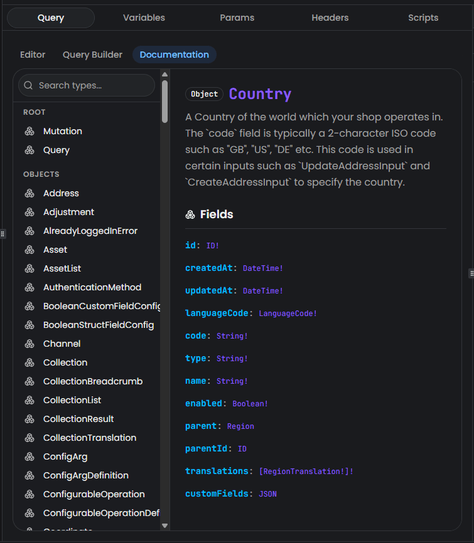Viewport: 474px width, 543px height.
Task: Follow String! link for code field
Action: pyautogui.click(x=232, y=336)
